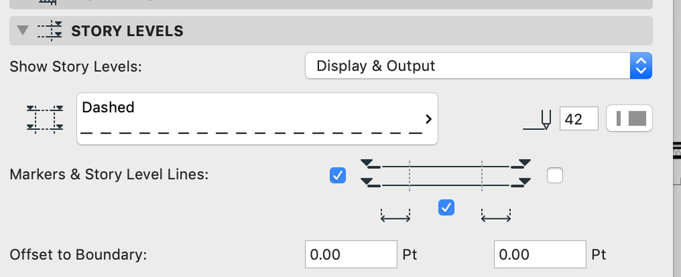Click the collapsed panel header above Story Levels
This screenshot has height=277, width=681.
tap(331, 4)
